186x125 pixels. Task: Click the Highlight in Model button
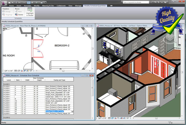point(30,12)
